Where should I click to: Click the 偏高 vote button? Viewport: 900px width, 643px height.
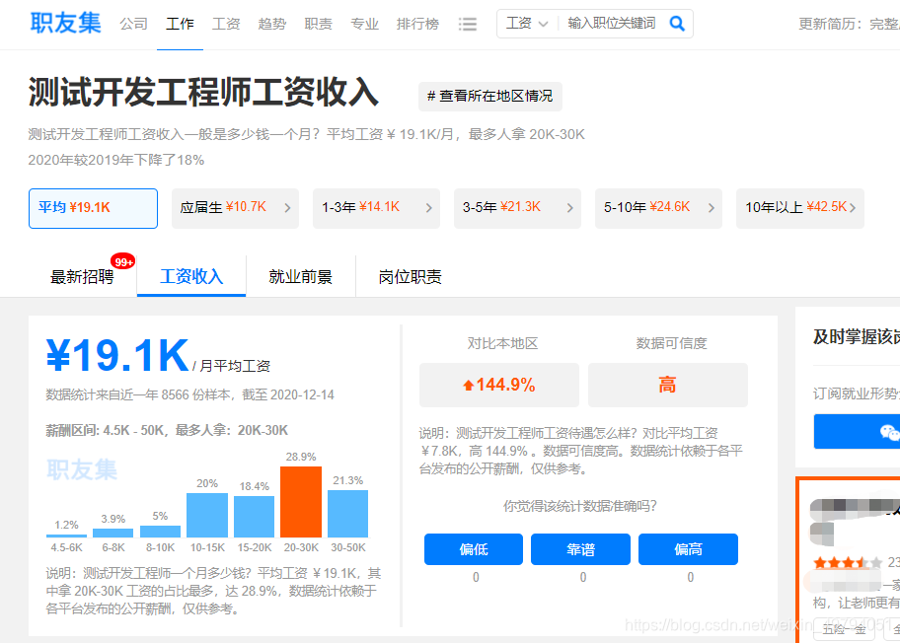pos(688,549)
